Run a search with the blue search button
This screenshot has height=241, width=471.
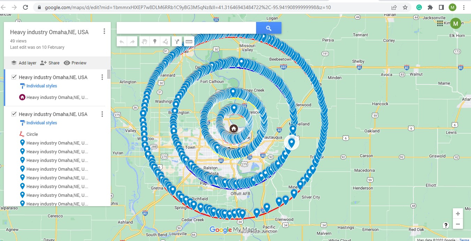(269, 27)
